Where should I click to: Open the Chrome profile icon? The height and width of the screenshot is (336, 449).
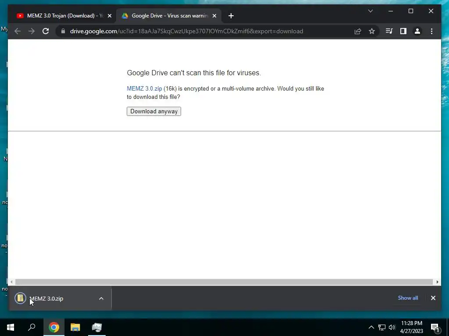pyautogui.click(x=417, y=31)
